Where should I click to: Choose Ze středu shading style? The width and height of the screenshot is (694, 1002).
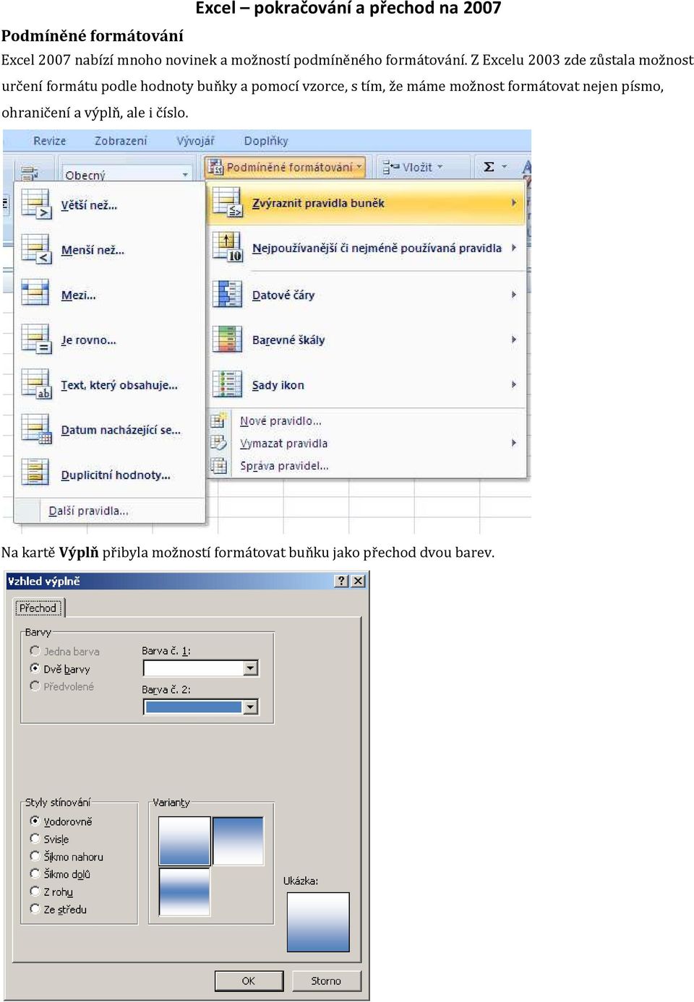click(x=35, y=909)
